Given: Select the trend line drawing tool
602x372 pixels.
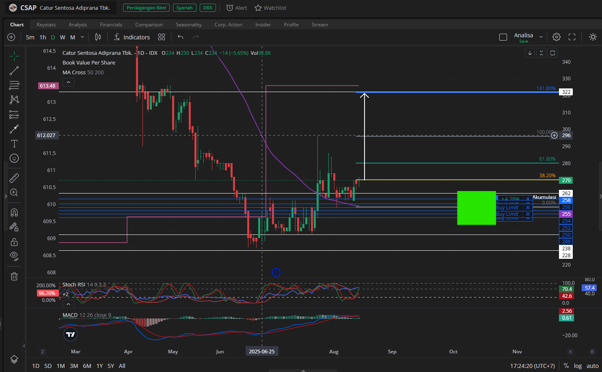Looking at the screenshot, I should [x=14, y=71].
